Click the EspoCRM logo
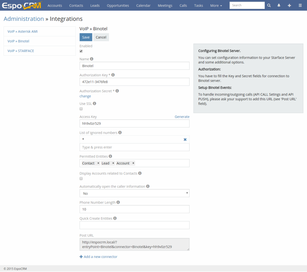The image size is (307, 272). point(22,5)
